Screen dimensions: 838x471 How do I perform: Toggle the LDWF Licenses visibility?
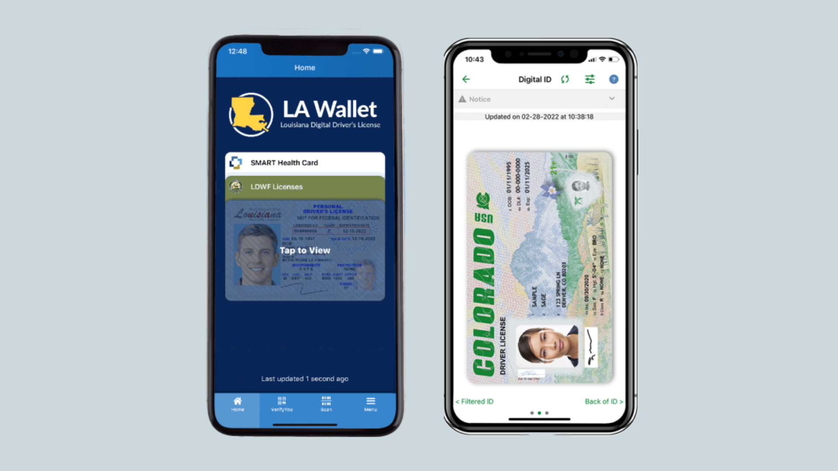[305, 187]
